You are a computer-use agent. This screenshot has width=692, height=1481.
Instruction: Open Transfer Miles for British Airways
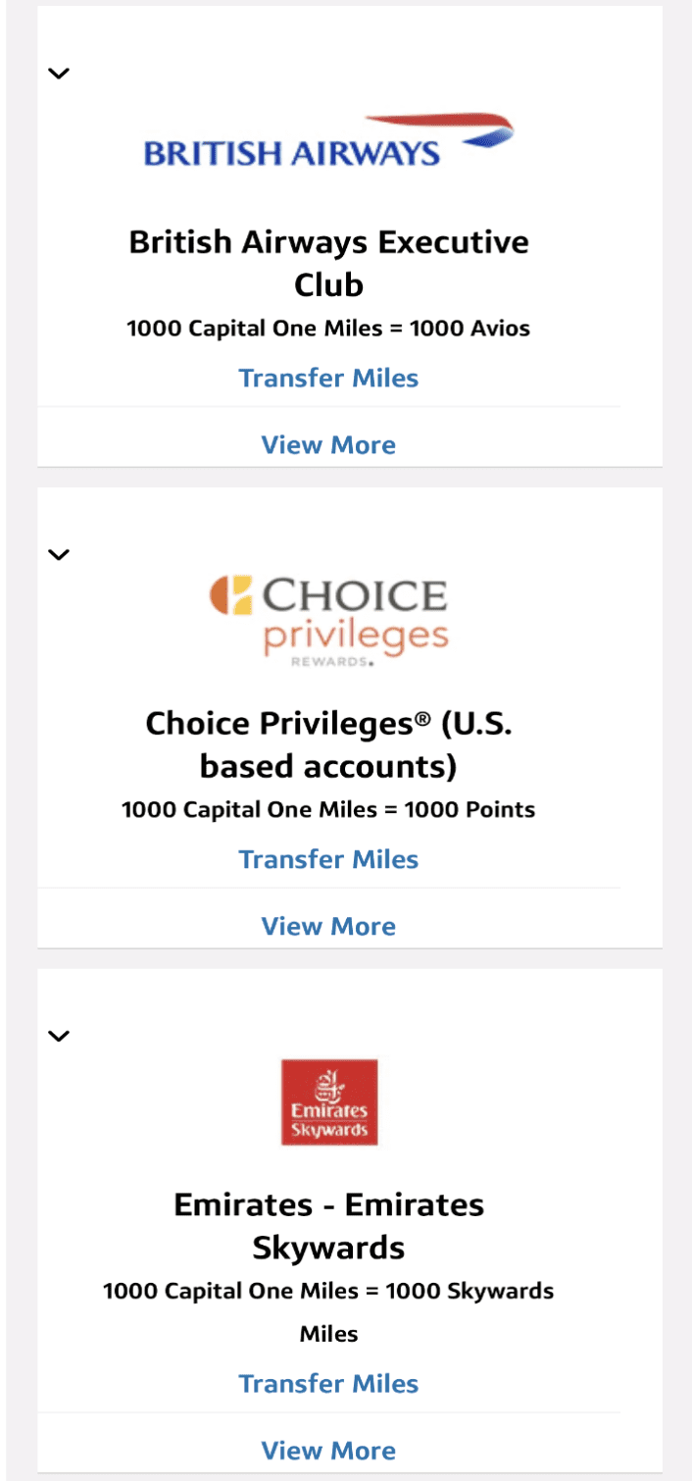pos(329,378)
